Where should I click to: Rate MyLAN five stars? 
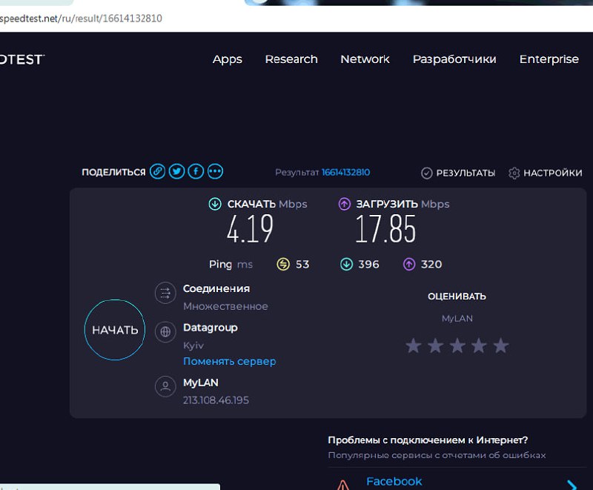click(x=501, y=345)
